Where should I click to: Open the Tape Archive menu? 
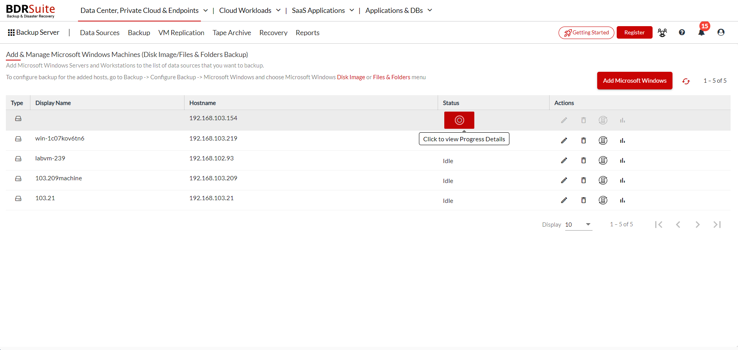point(232,33)
